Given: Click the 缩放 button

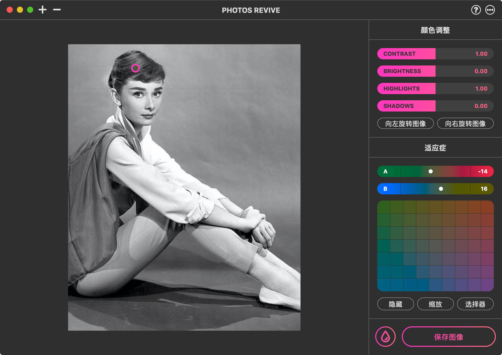Looking at the screenshot, I should click(x=435, y=304).
